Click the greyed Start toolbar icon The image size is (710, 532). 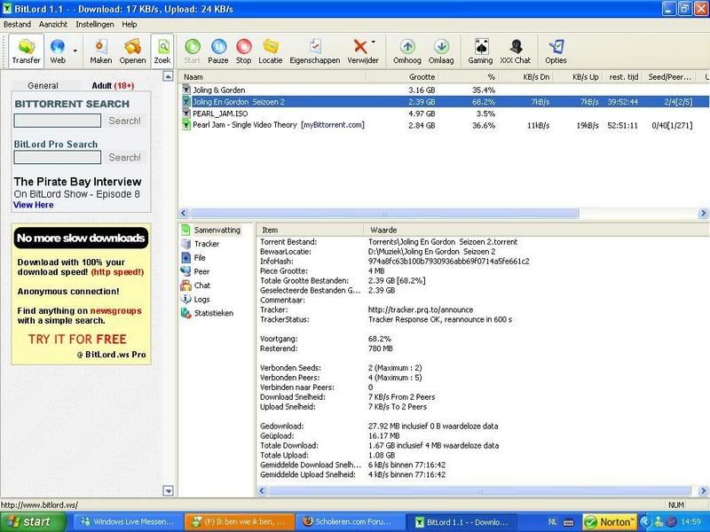pyautogui.click(x=193, y=51)
